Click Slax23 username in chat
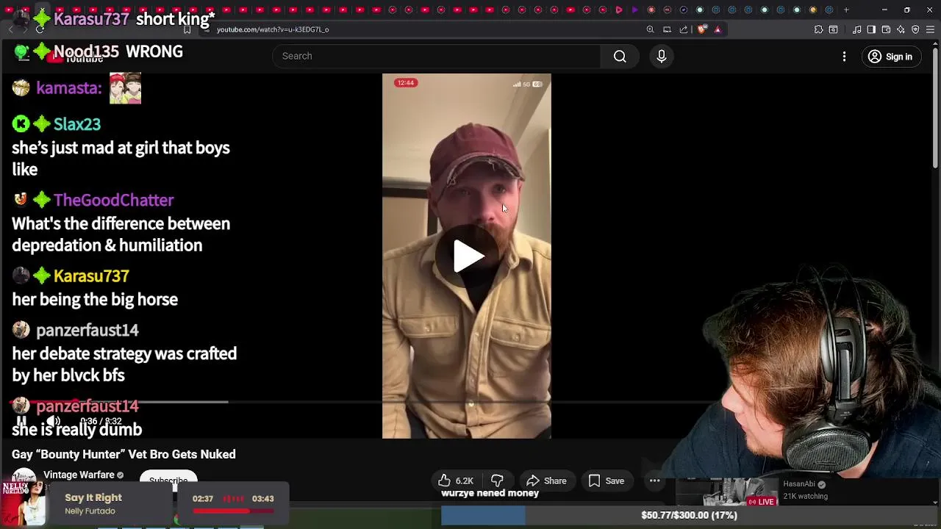The height and width of the screenshot is (529, 941). [x=77, y=124]
